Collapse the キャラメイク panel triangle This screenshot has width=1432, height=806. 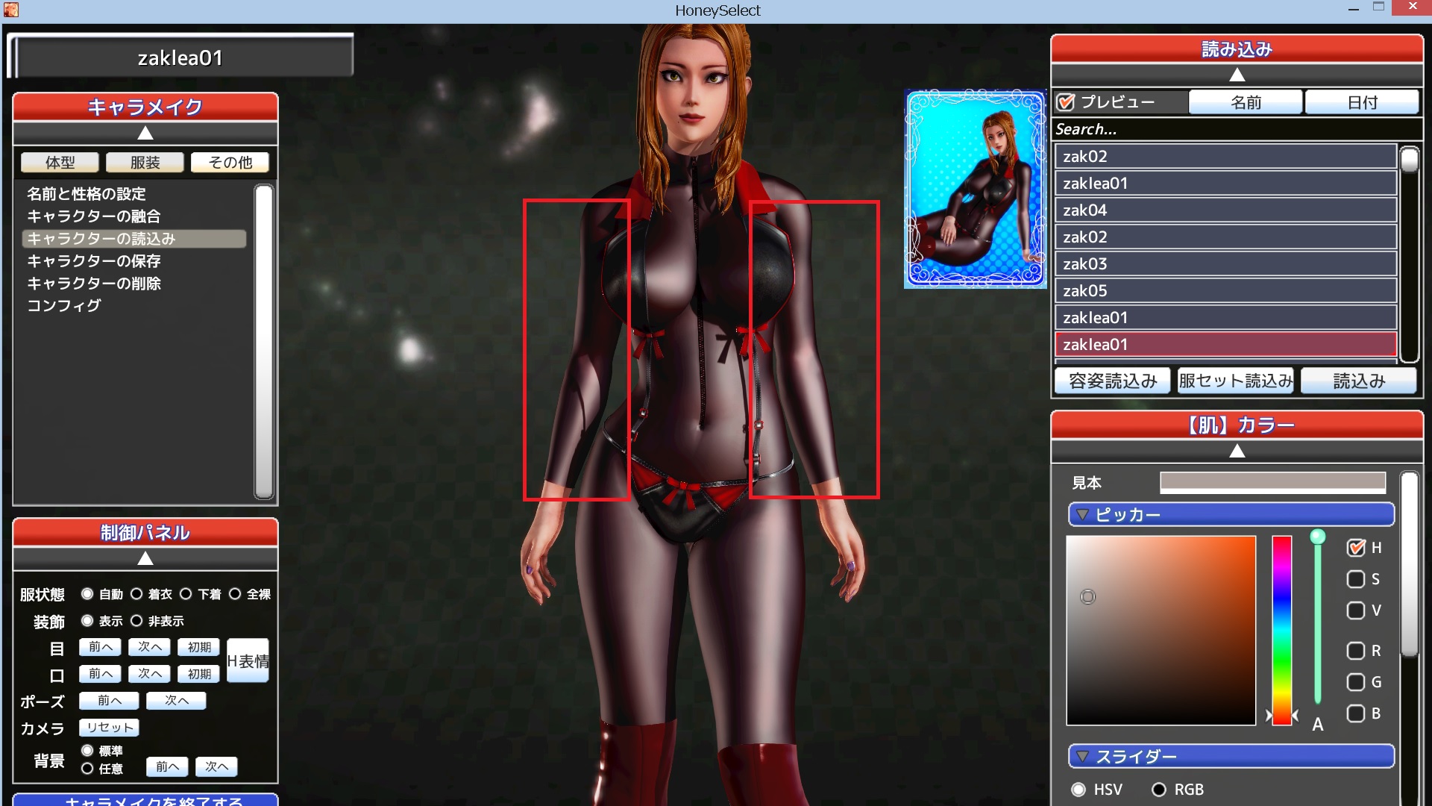tap(145, 134)
